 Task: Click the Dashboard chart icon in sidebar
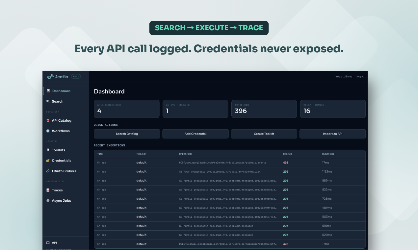coord(48,91)
